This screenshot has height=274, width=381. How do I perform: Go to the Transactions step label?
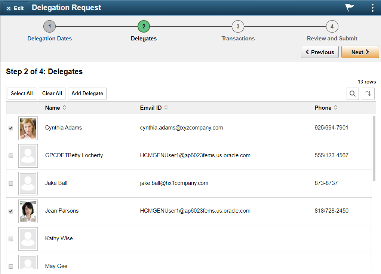click(238, 38)
